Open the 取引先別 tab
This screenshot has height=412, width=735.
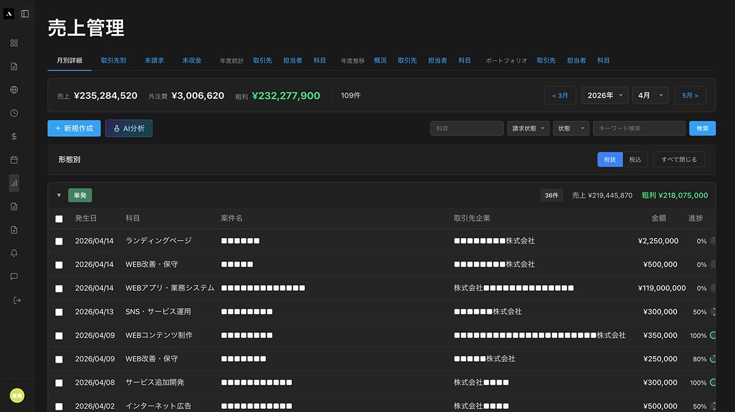113,61
